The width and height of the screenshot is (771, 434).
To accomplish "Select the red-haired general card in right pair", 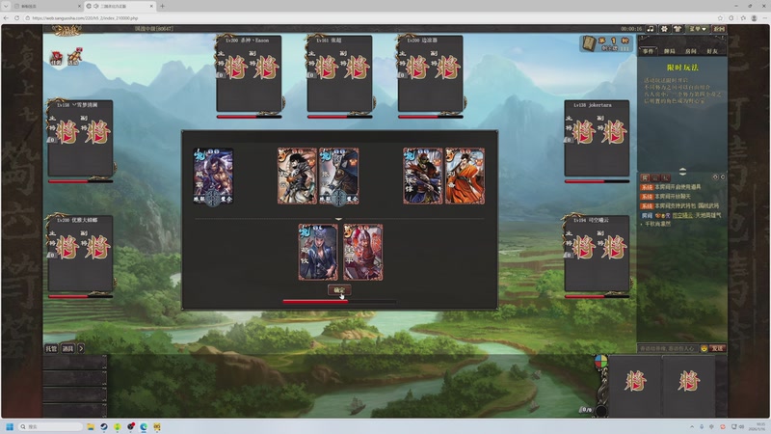I will (x=423, y=176).
